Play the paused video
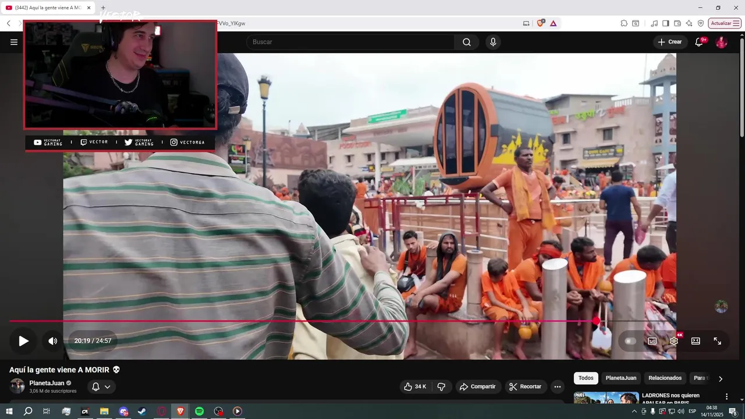 [x=23, y=341]
